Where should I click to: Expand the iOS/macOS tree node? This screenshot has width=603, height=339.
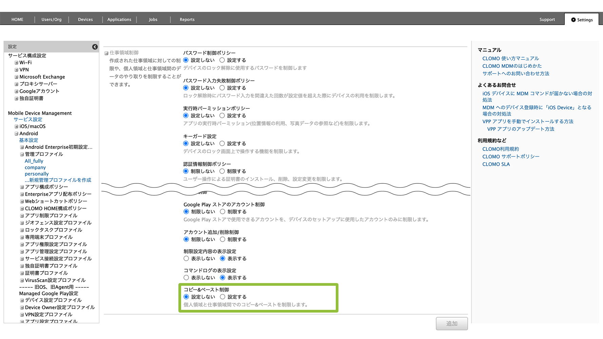(x=16, y=126)
